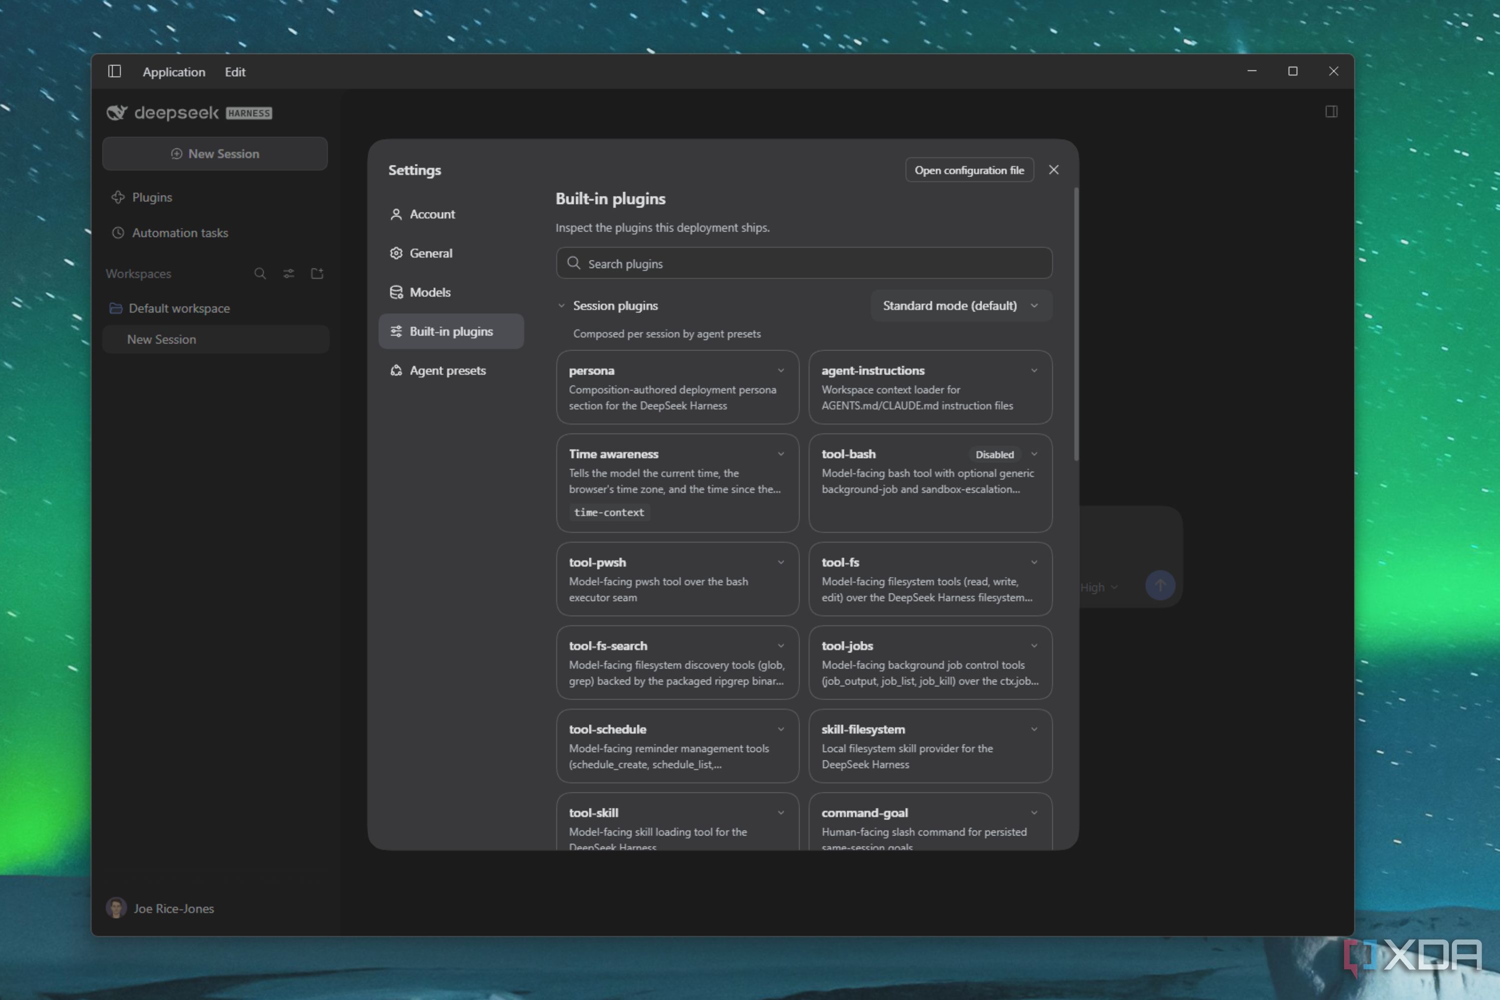Expand the agent-instructions plugin card
This screenshot has width=1500, height=1000.
[1034, 370]
